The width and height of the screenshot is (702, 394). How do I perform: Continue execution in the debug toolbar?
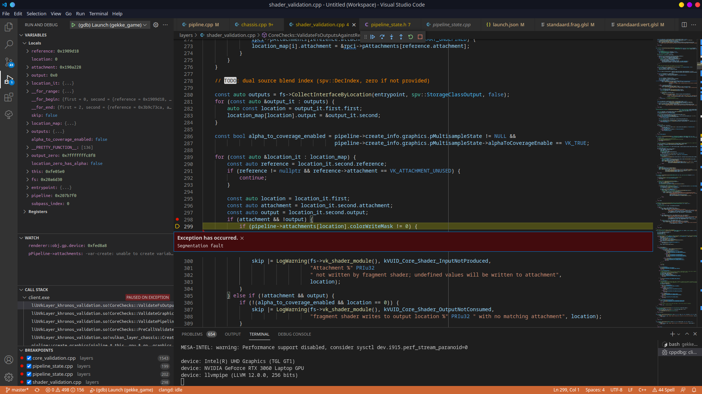(372, 36)
